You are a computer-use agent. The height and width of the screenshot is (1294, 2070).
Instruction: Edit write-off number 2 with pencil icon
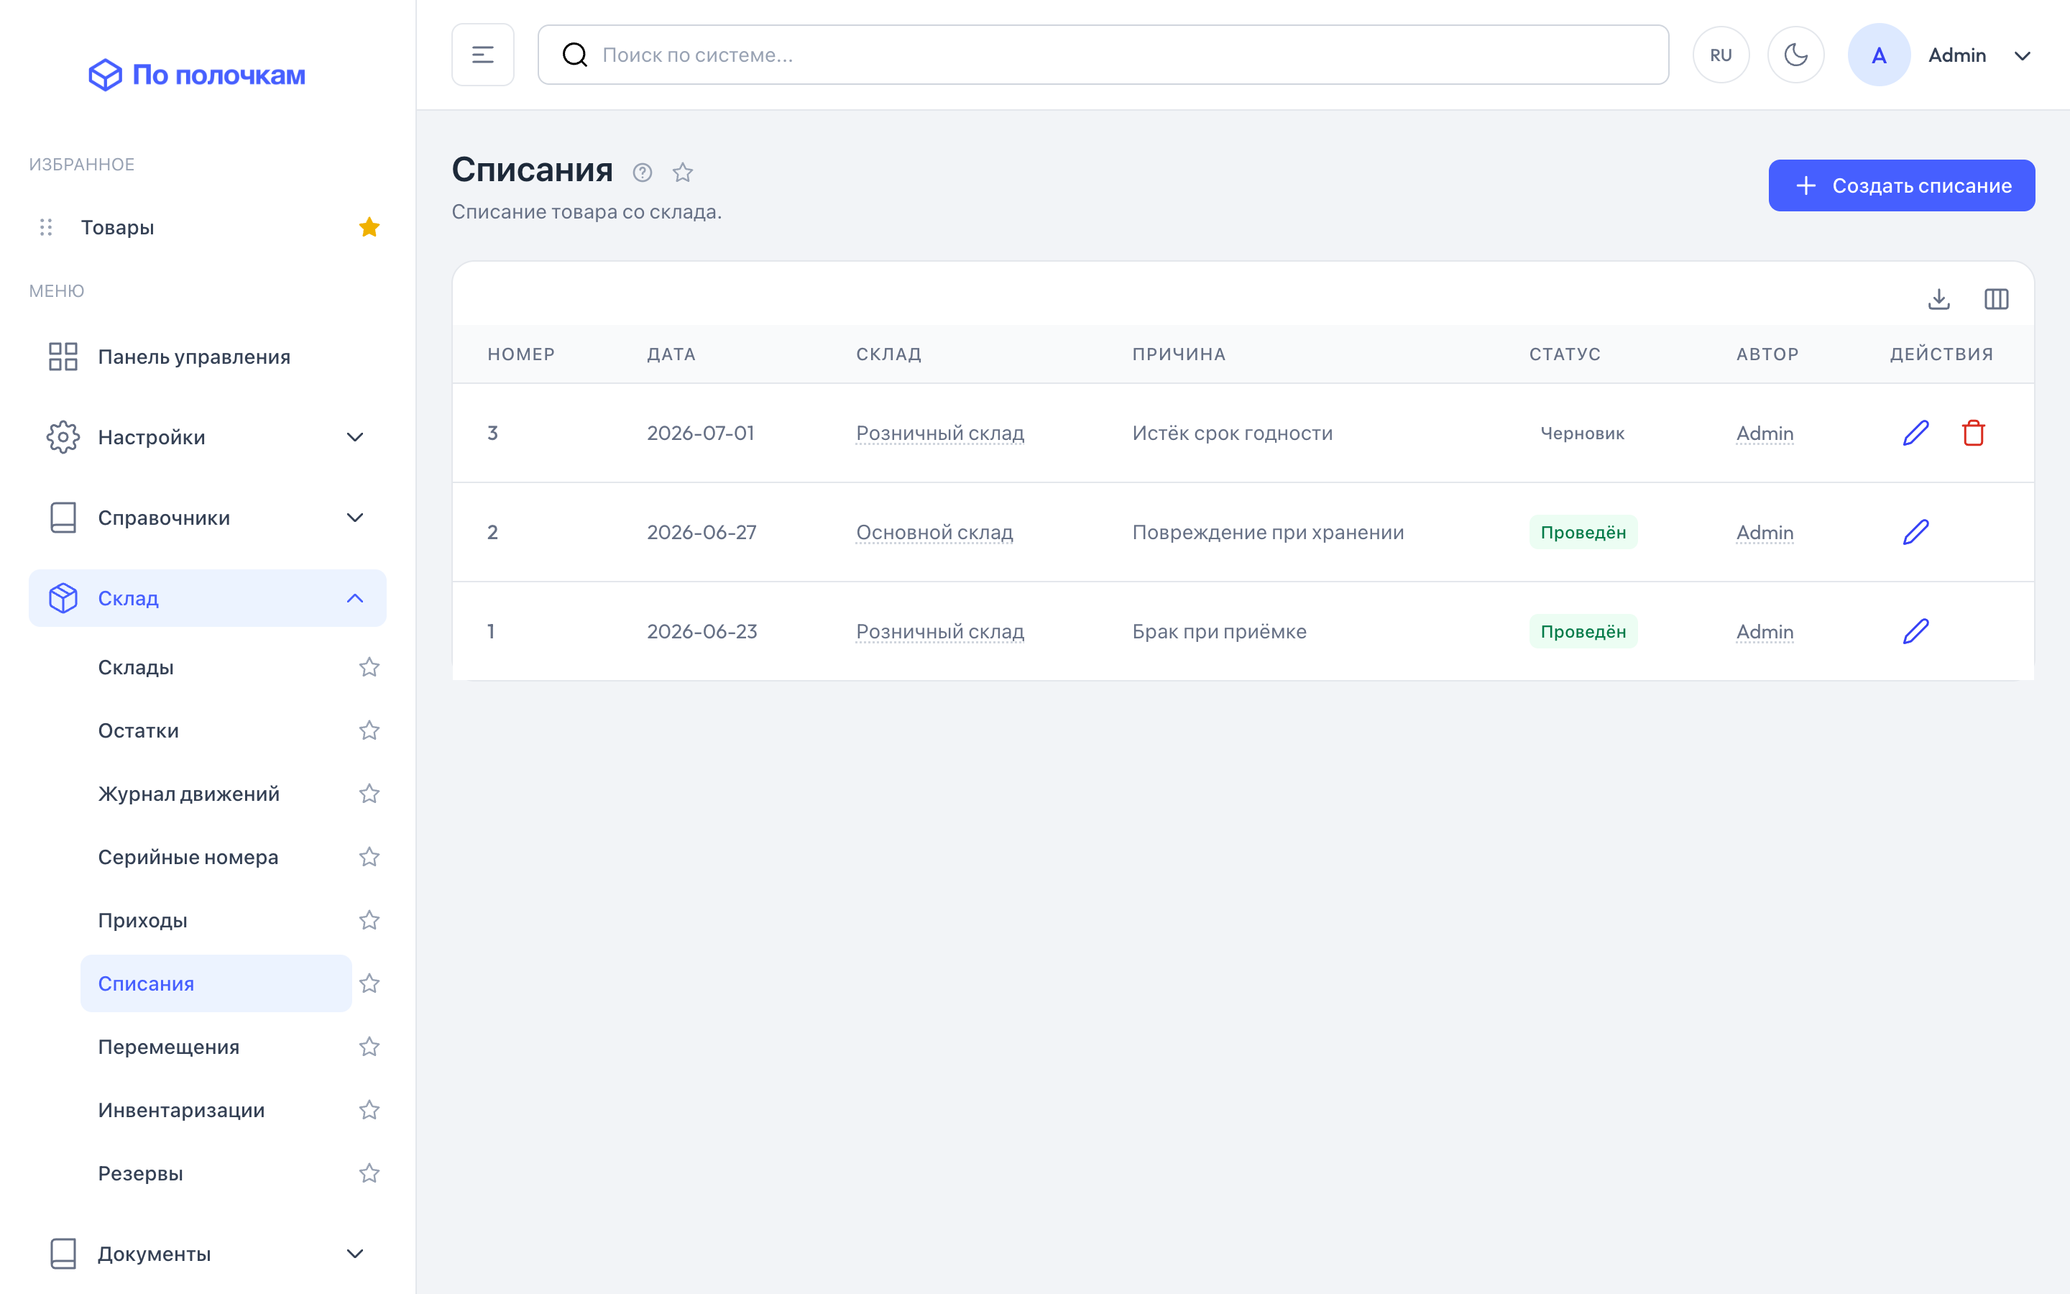pos(1916,532)
